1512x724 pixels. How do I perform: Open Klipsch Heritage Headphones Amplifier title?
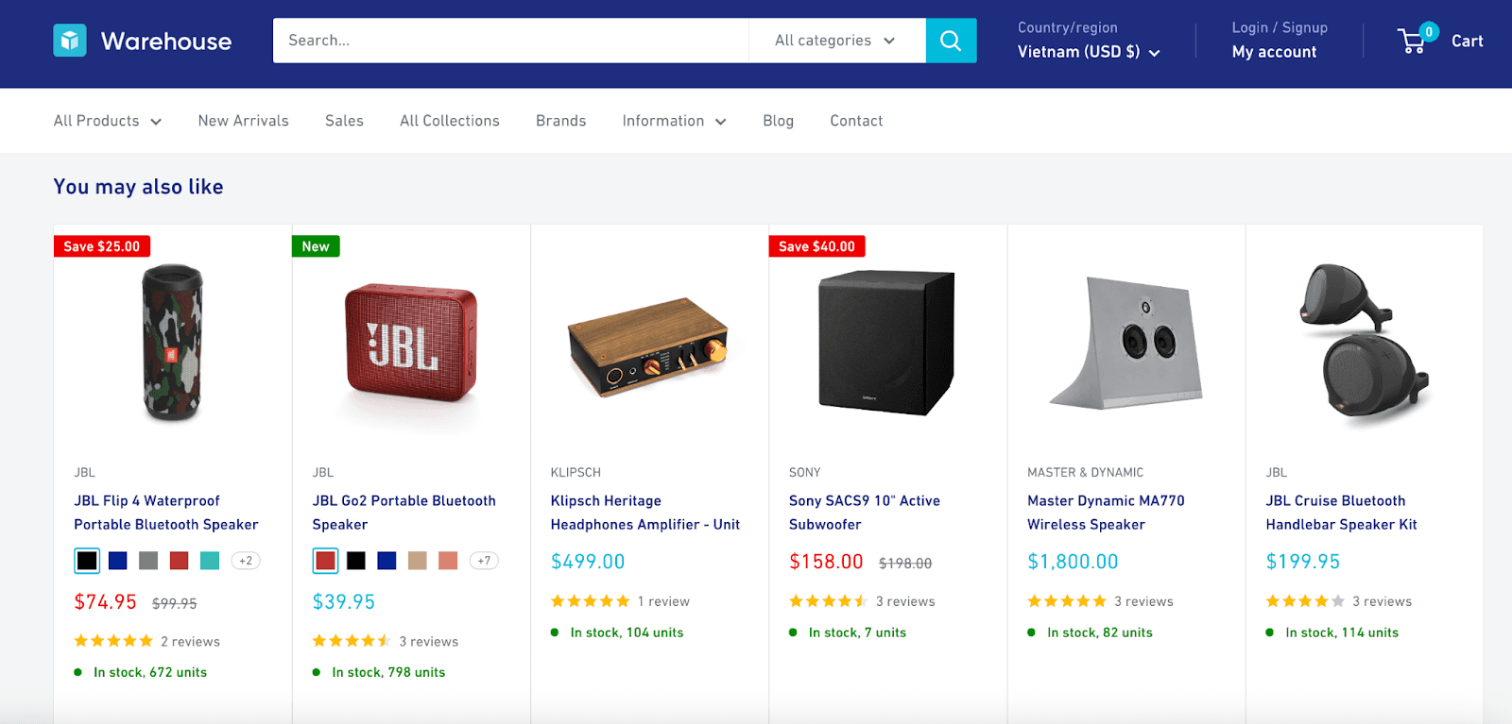click(645, 513)
